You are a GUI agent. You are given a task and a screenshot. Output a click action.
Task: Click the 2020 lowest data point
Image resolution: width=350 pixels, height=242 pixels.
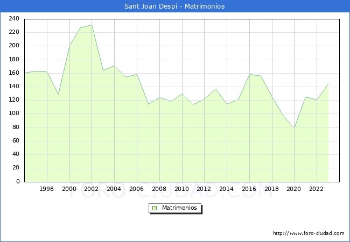pyautogui.click(x=294, y=127)
